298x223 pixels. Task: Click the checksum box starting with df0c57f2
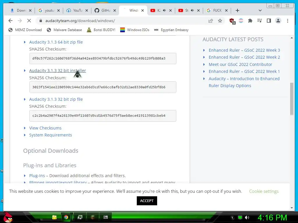[x=103, y=58]
